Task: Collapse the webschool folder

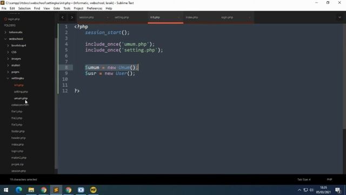Action: 5,39
